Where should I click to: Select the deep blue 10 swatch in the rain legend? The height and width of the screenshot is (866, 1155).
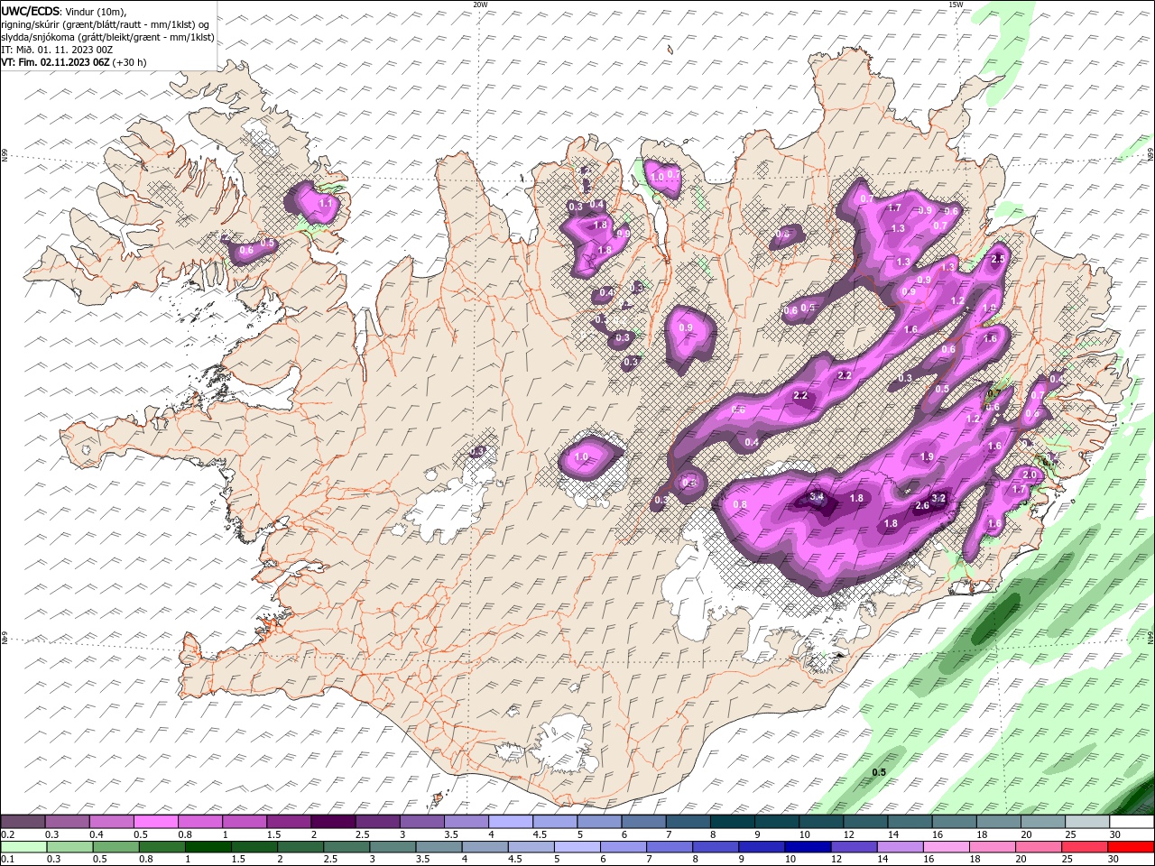(x=806, y=847)
